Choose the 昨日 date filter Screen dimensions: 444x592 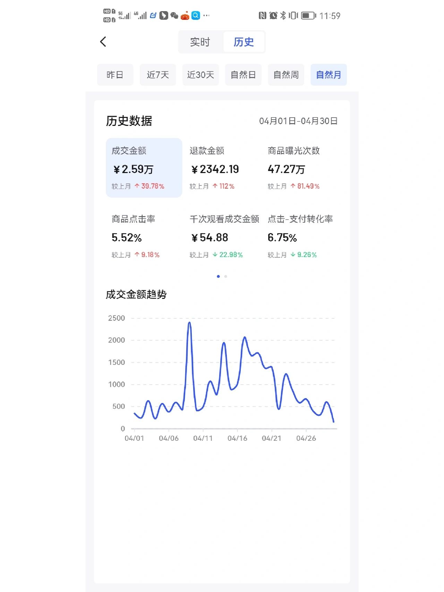pyautogui.click(x=115, y=75)
